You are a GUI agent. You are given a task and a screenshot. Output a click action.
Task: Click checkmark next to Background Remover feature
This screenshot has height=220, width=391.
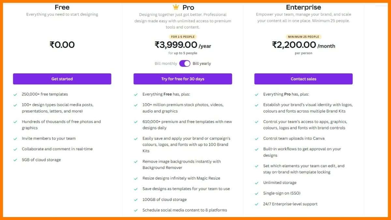136,162
